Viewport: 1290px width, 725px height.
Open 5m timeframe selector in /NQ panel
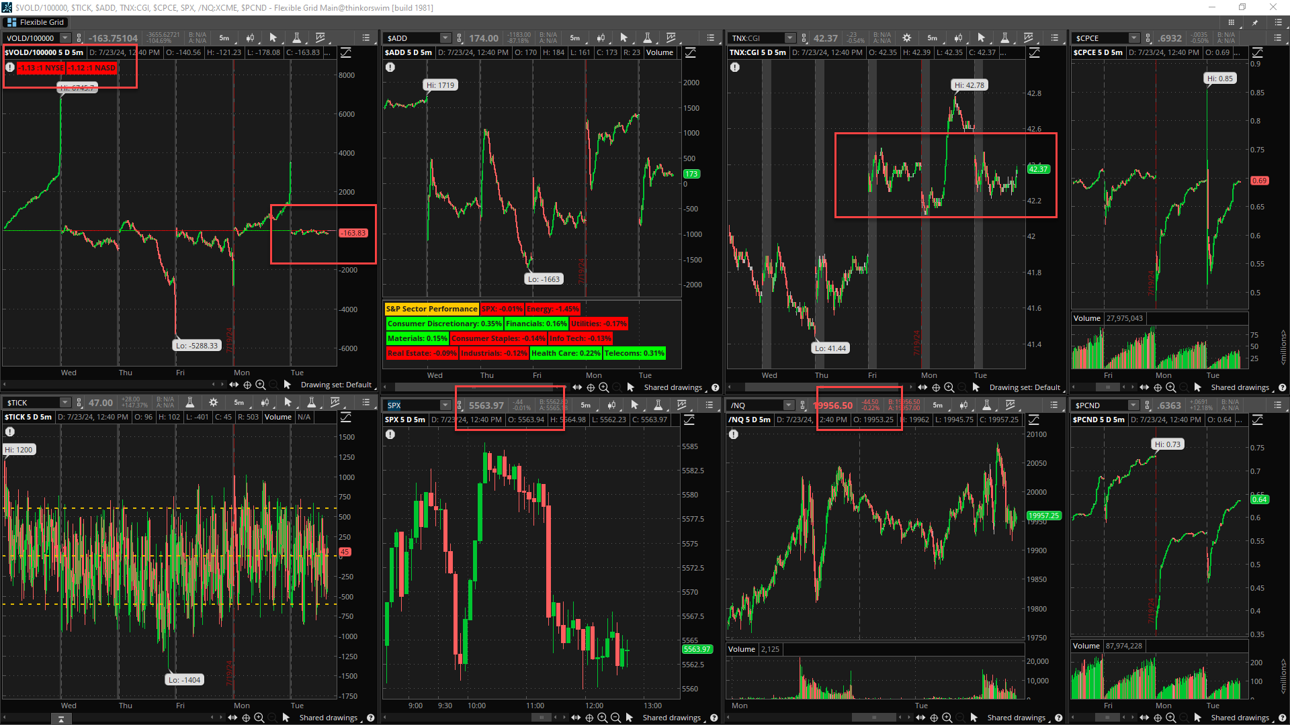click(937, 405)
